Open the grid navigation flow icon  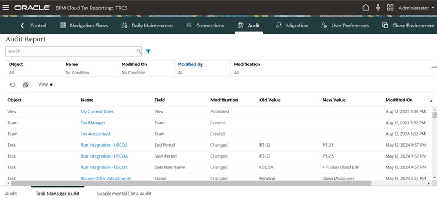[390, 8]
